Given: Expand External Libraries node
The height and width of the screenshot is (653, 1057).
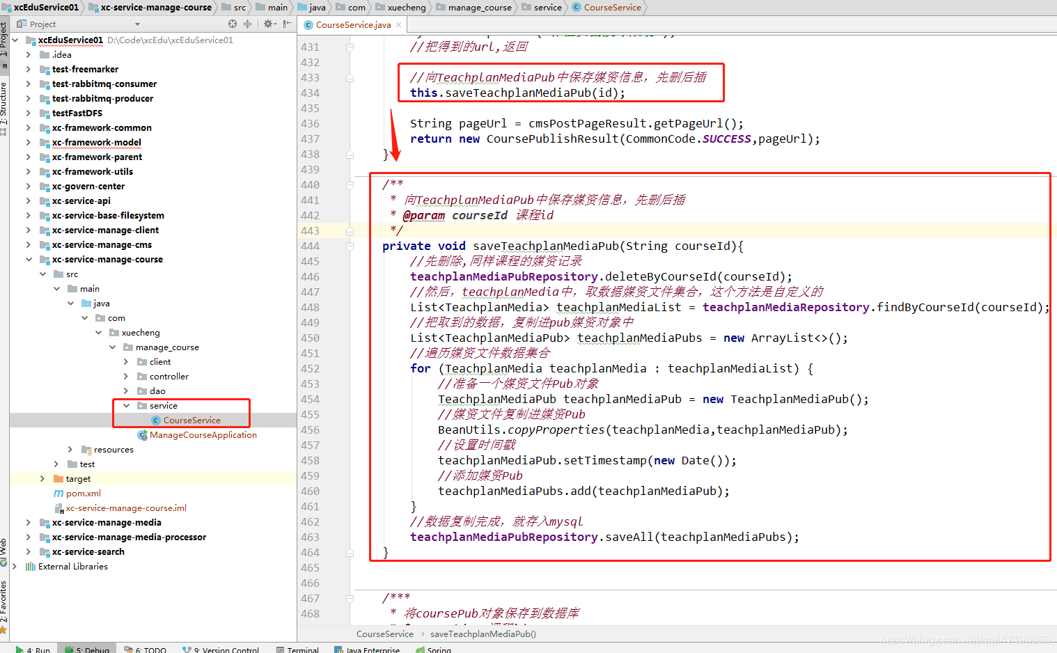Looking at the screenshot, I should pos(15,566).
